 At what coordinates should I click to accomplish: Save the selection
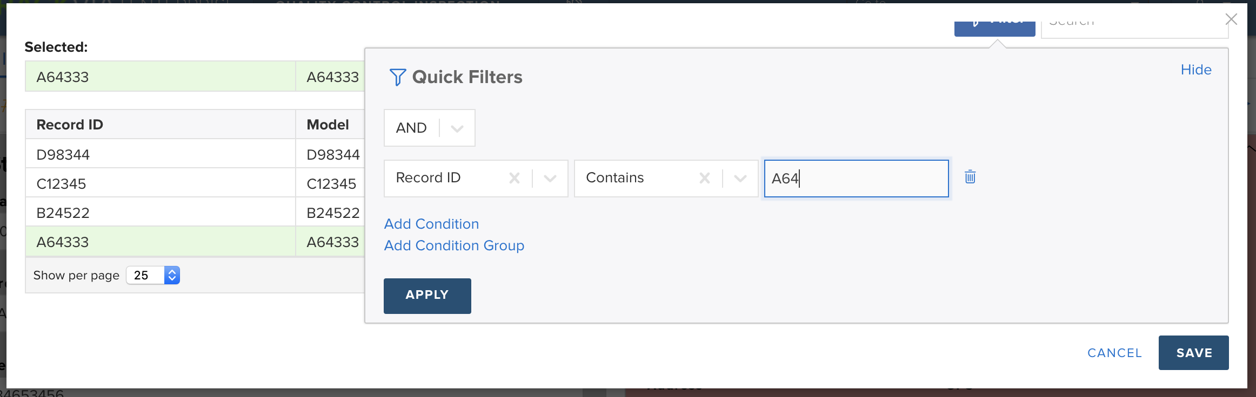[x=1193, y=353]
